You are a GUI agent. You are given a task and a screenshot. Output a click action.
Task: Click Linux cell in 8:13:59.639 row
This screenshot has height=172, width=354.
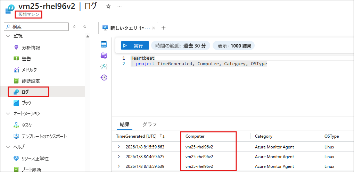329,166
